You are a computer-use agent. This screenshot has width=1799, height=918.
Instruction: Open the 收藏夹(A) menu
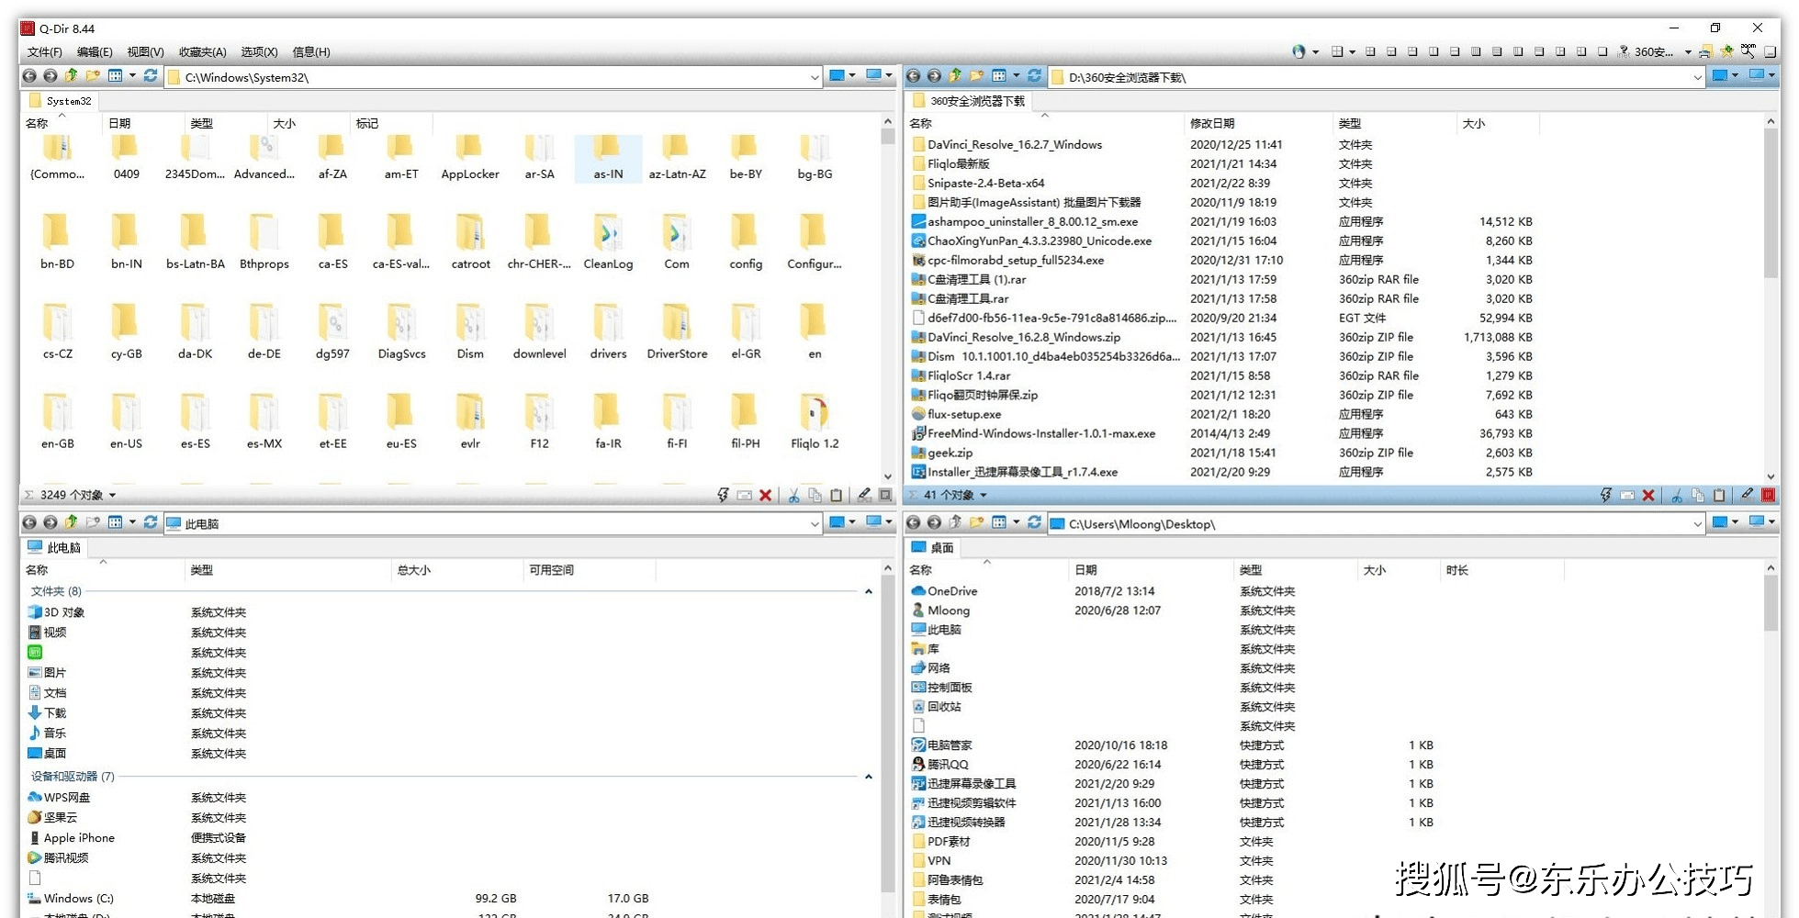coord(202,52)
